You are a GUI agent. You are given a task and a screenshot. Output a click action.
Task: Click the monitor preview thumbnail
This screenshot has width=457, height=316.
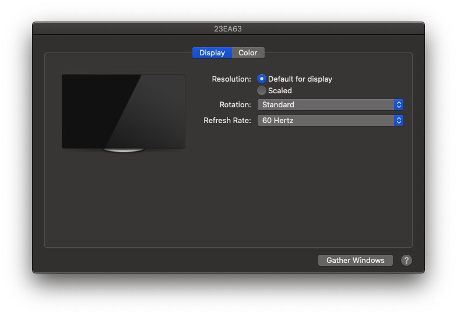(124, 113)
